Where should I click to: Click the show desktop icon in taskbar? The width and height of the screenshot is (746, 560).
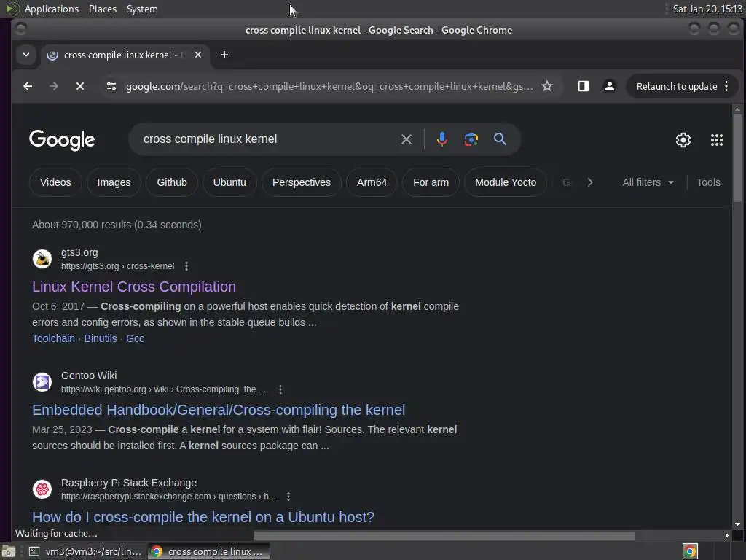pos(9,551)
